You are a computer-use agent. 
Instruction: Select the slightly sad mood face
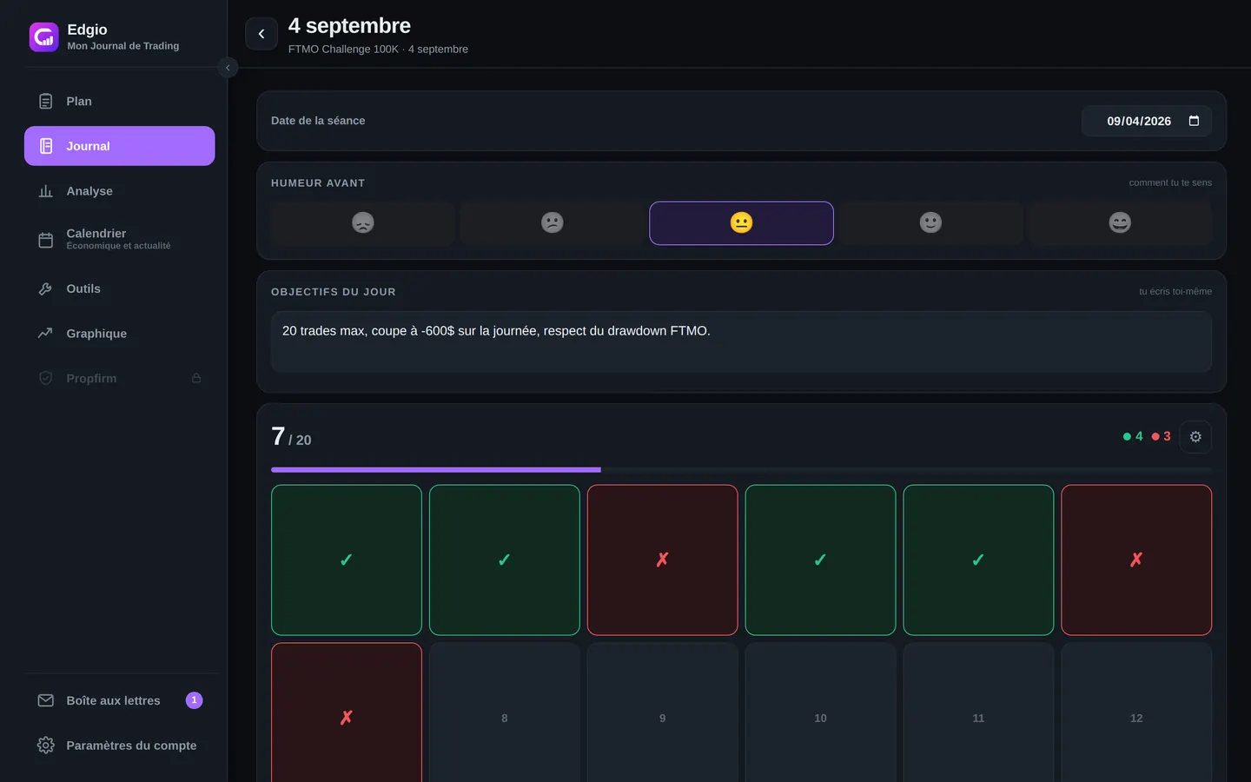pos(553,223)
